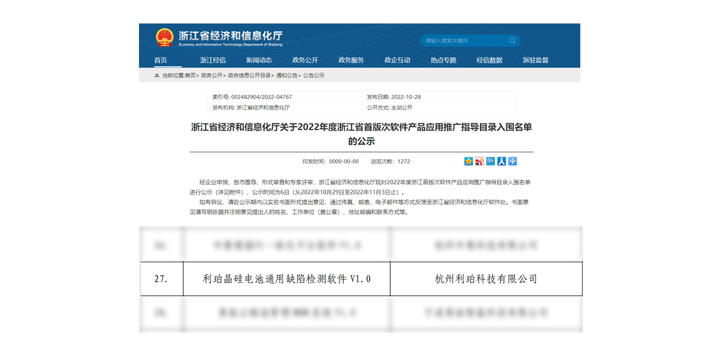Screen dimensions: 722x357
Task: Share to Renren icon
Action: tap(501, 161)
